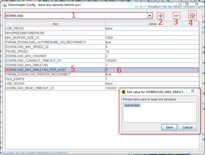Screen dimensions: 205x155
Task: Click the icon in the Edit value dialog title
Action: 124,92
